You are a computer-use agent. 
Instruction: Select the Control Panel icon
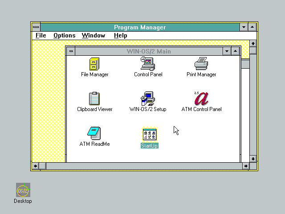(x=148, y=64)
